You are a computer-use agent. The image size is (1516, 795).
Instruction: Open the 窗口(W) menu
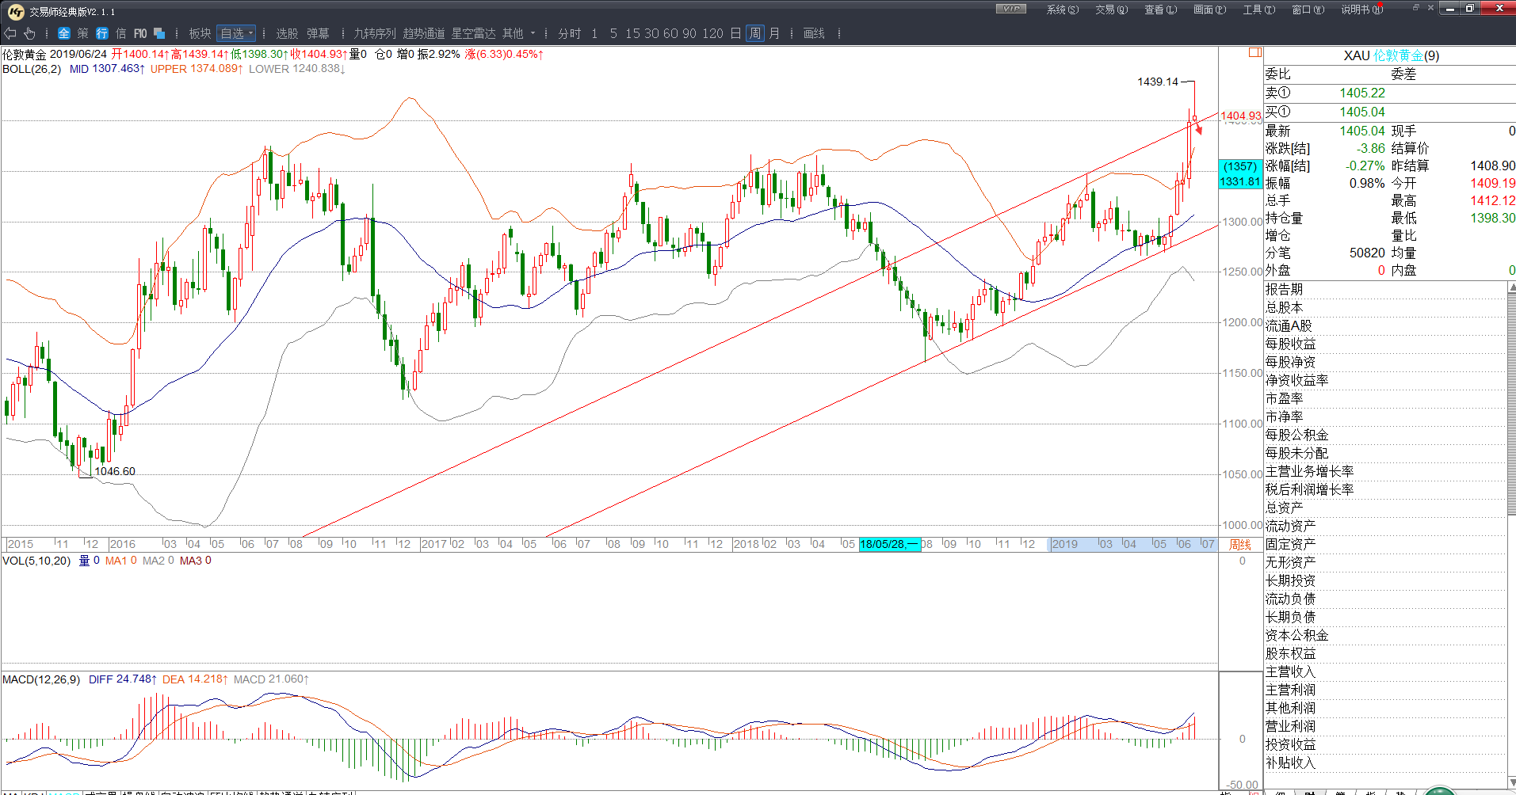pos(1308,10)
